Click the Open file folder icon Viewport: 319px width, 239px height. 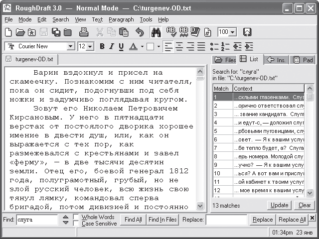[20, 32]
